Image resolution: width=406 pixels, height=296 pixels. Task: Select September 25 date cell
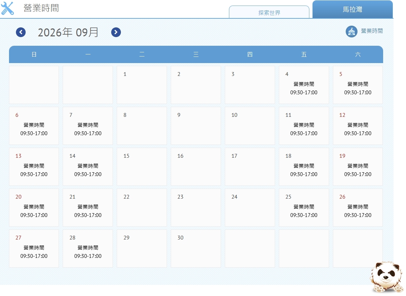click(x=304, y=208)
